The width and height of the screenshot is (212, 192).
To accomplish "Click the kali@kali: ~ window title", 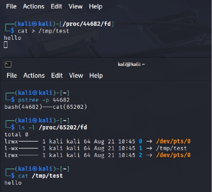I will [131, 64].
